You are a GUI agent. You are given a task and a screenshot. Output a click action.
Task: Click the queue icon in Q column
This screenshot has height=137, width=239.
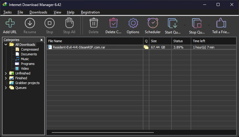point(146,47)
